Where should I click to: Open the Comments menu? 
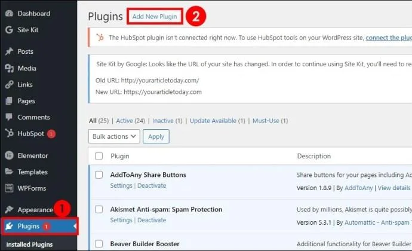coord(33,117)
